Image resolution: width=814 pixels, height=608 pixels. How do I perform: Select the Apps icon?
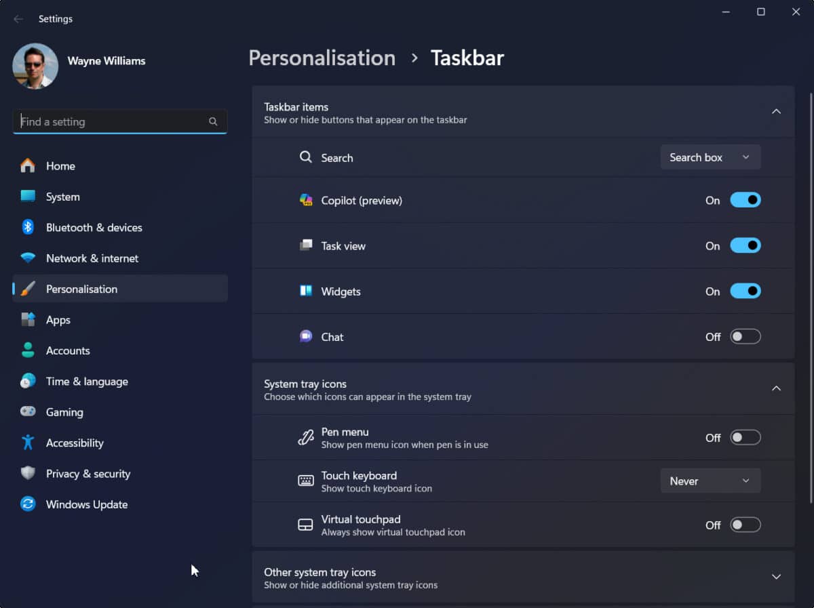coord(27,319)
